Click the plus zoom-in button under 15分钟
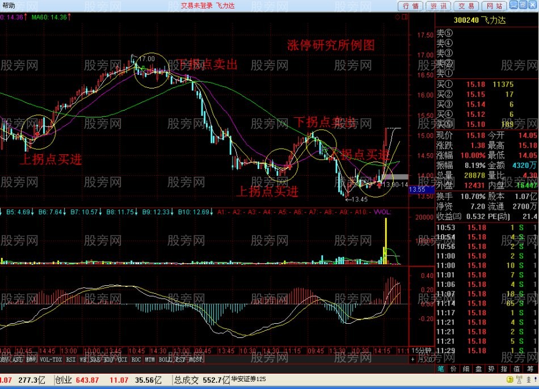 click(412, 360)
